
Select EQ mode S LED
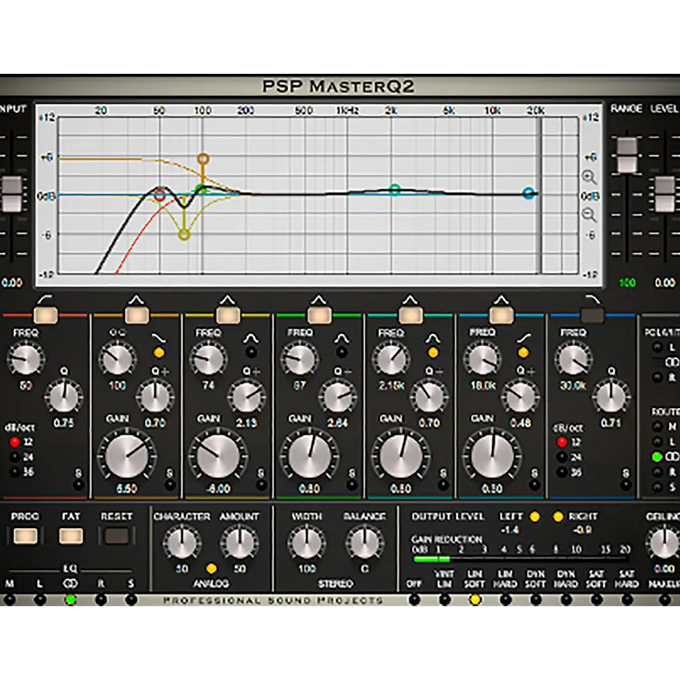tap(131, 600)
